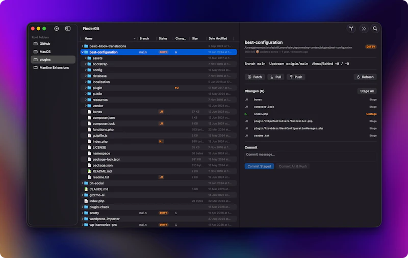Expand the basic-block-translations folder
The image size is (408, 258).
83,46
